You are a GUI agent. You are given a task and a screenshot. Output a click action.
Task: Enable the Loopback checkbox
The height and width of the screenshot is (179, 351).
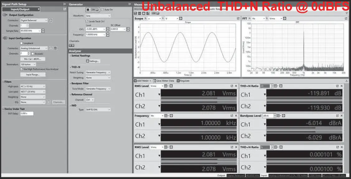[21, 43]
